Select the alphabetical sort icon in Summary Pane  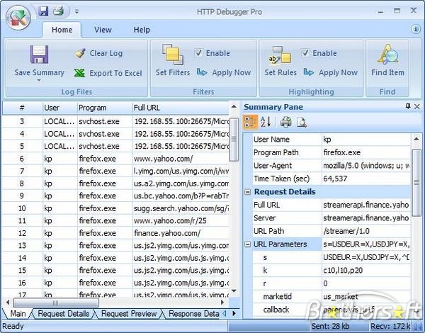[x=266, y=121]
